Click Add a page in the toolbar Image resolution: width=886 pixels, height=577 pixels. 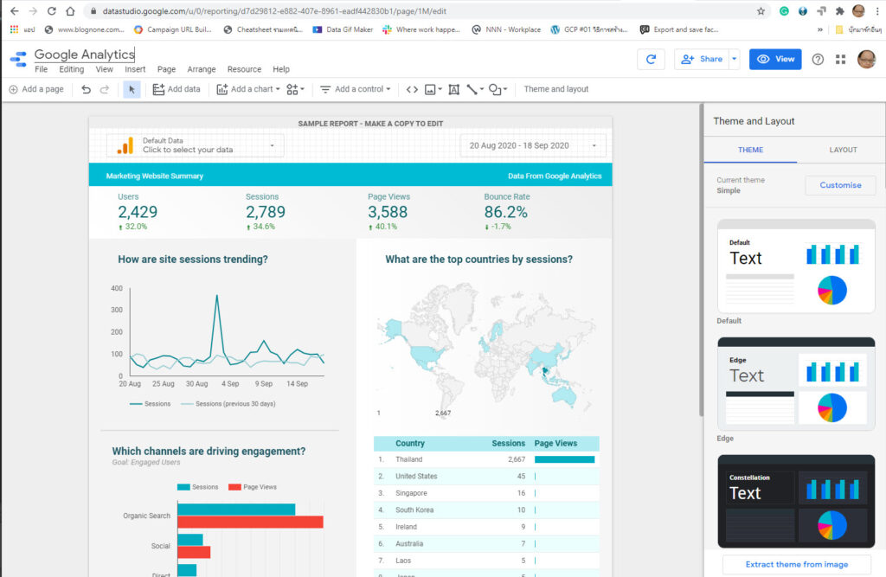[x=36, y=89]
